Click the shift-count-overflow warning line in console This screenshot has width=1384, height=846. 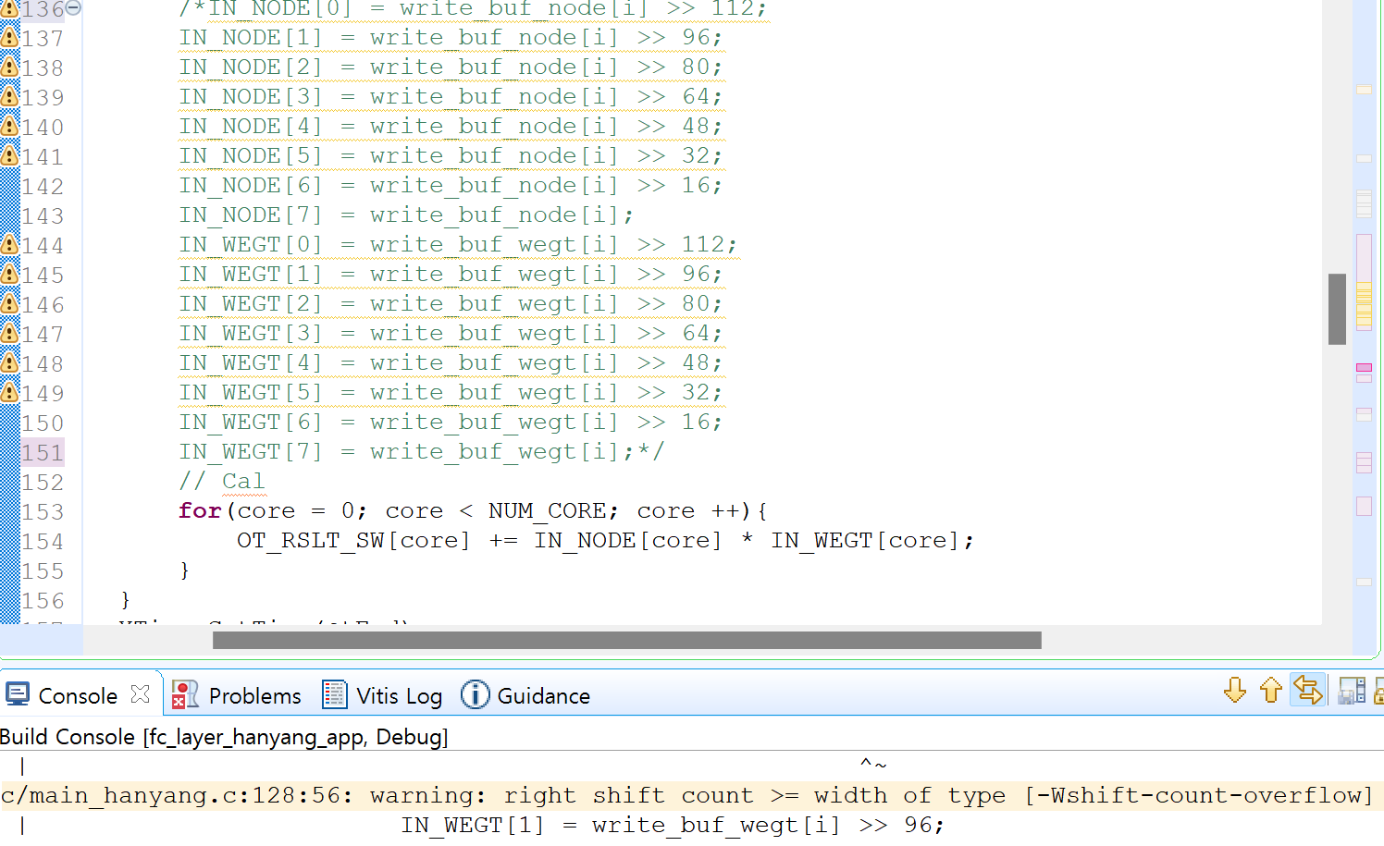pos(687,795)
